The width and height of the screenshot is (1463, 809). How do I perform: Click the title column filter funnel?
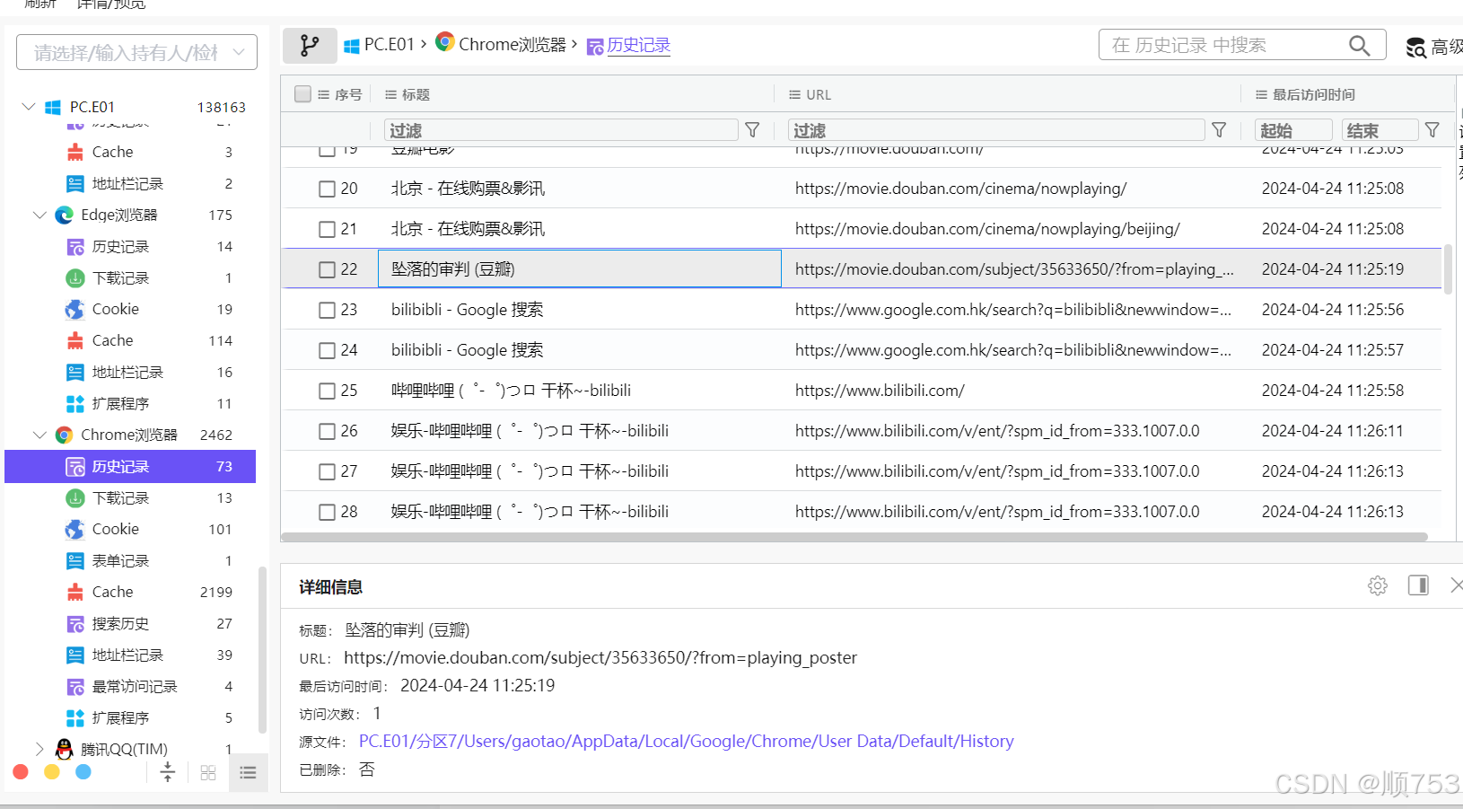coord(752,130)
